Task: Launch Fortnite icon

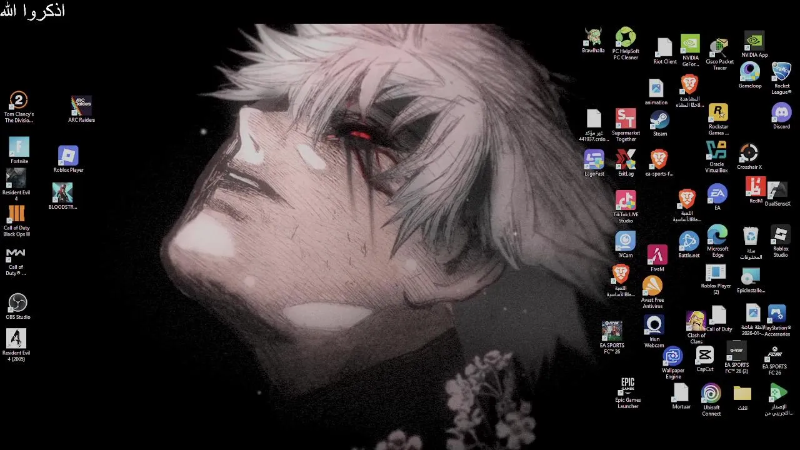Action: [x=19, y=151]
